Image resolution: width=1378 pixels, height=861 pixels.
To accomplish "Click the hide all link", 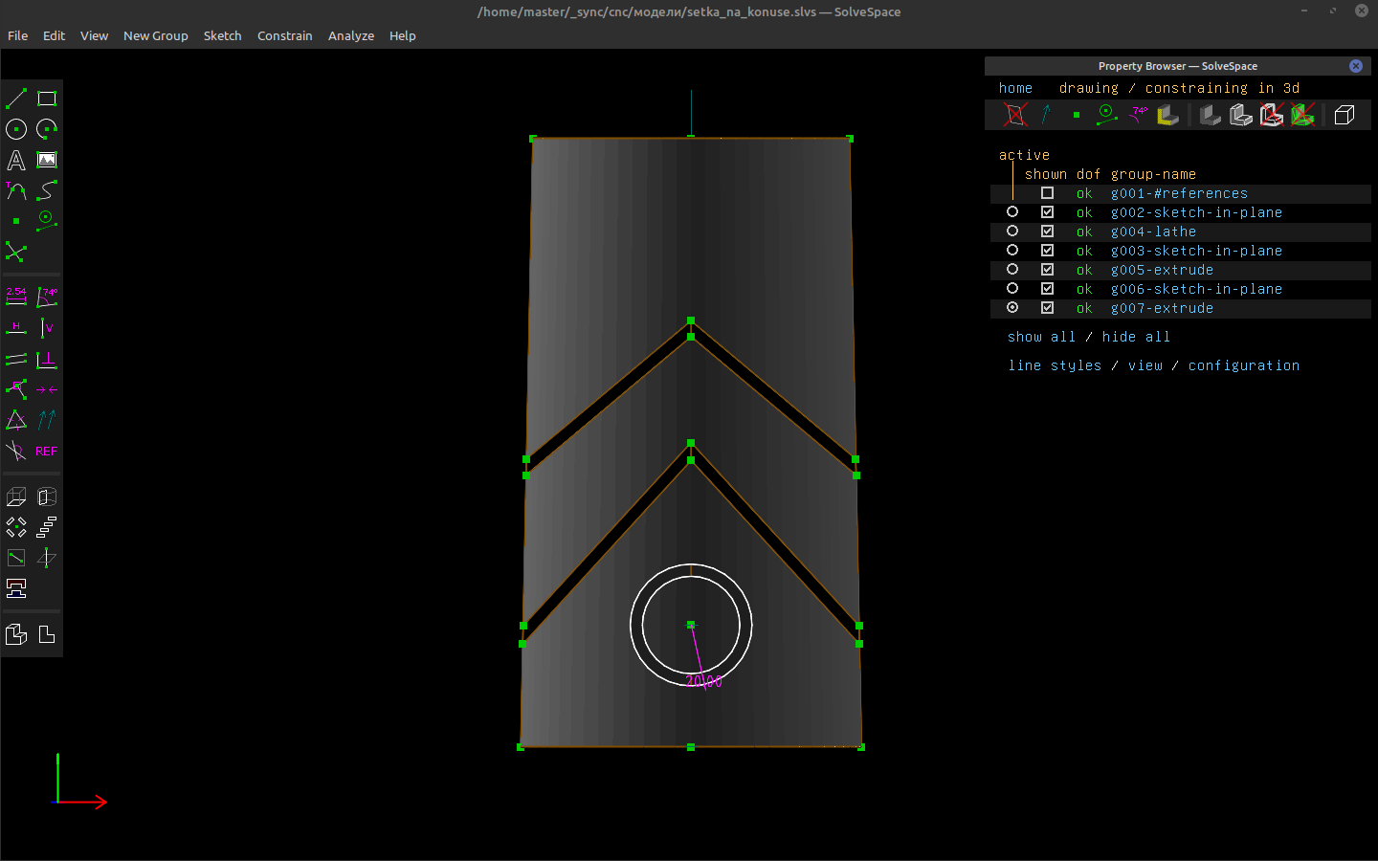I will click(x=1137, y=337).
